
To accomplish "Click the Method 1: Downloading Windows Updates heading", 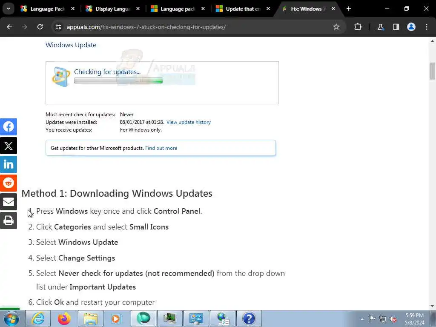I will (x=117, y=193).
